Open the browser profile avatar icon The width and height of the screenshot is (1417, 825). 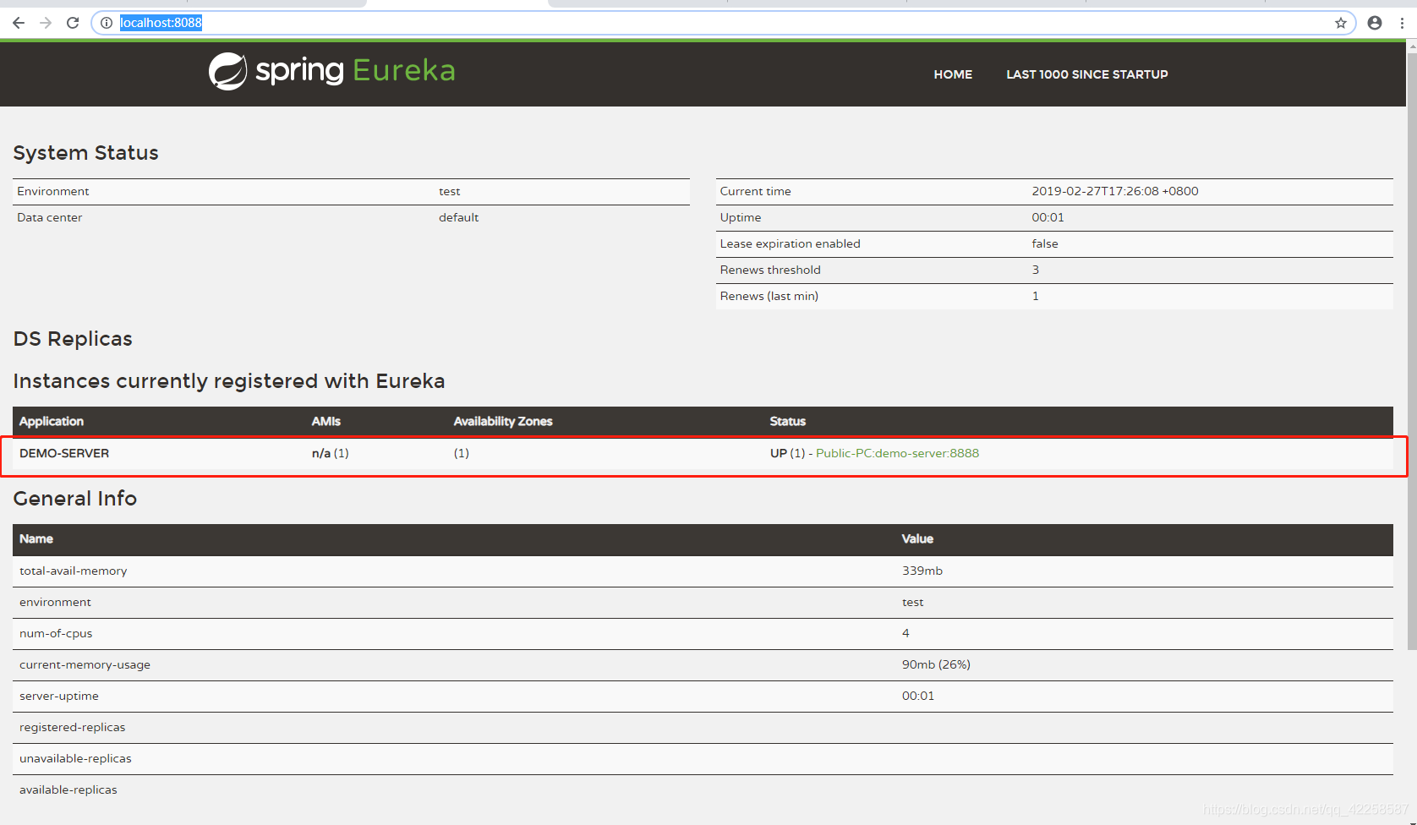(x=1375, y=23)
